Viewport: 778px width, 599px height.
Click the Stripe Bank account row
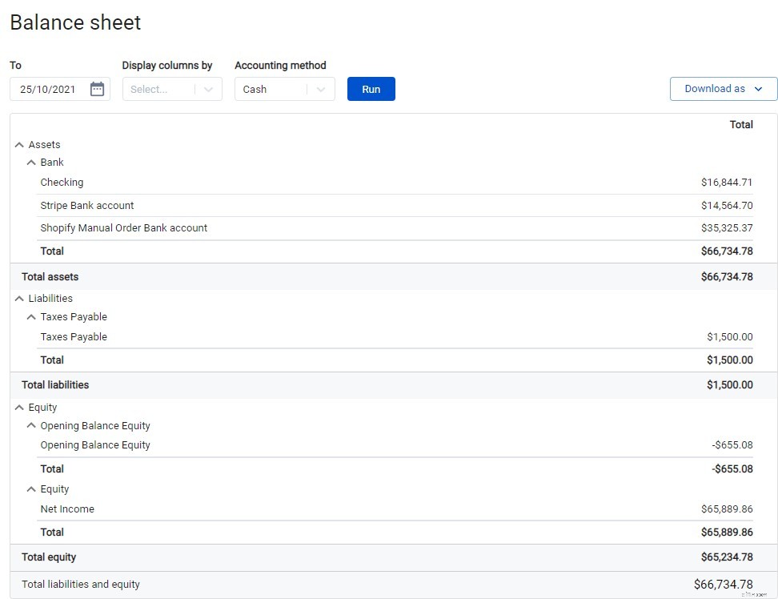[x=86, y=205]
